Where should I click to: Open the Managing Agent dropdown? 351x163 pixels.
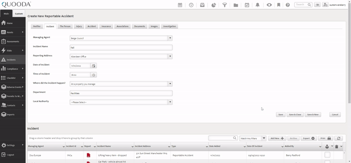(x=170, y=38)
